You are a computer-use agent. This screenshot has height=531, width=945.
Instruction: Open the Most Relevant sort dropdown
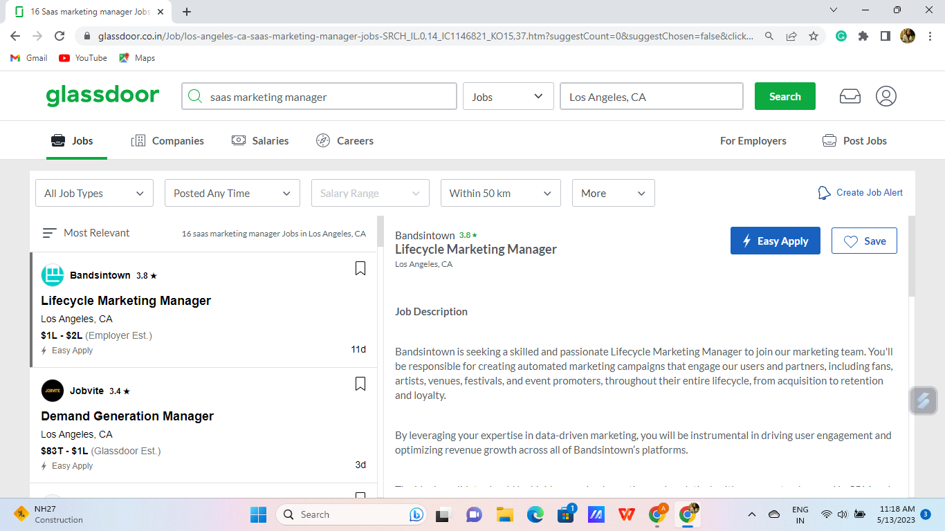pyautogui.click(x=86, y=233)
